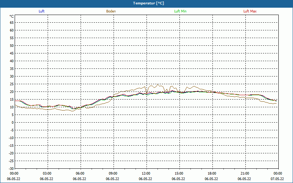The image size is (293, 183).
Task: Click the 18:00 time axis label
Action: pos(212,173)
